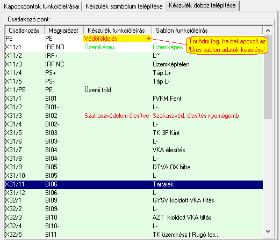
Task: Click the Magyarázat column header
Action: 64,31
